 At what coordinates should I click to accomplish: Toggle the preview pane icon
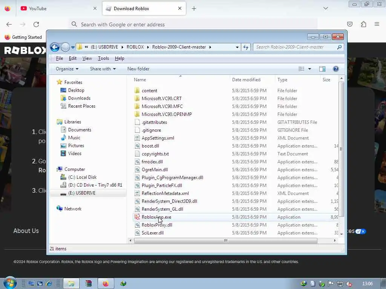click(x=322, y=69)
